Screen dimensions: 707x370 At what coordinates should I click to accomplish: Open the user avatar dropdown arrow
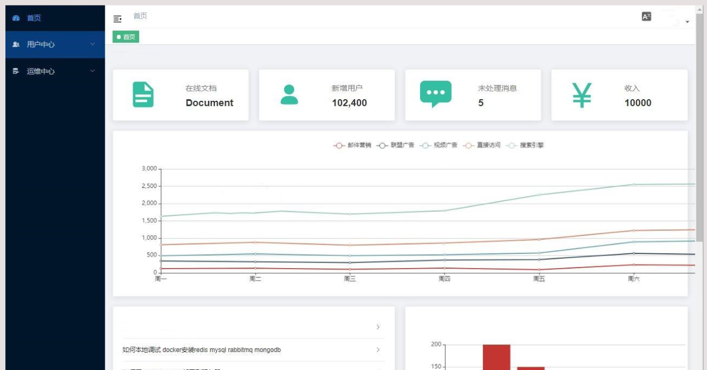(687, 22)
